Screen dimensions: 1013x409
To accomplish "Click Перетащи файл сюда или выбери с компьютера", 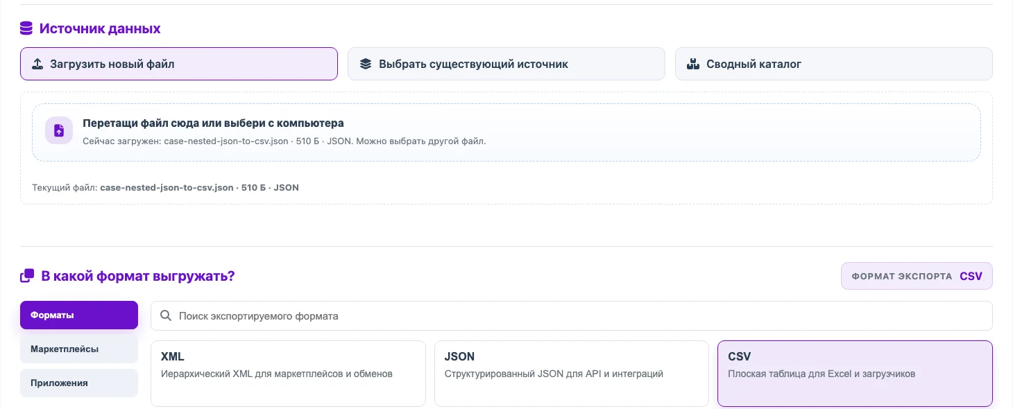I will click(x=213, y=123).
